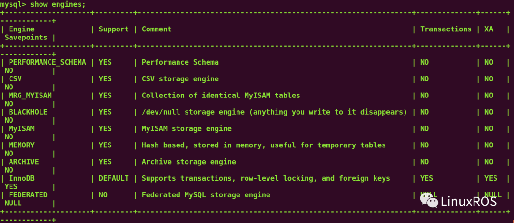Click the Savepoints column header
This screenshot has height=223, width=514.
click(x=26, y=37)
